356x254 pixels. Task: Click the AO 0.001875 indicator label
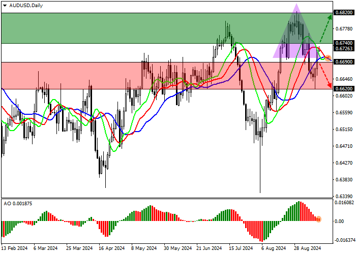pos(18,204)
